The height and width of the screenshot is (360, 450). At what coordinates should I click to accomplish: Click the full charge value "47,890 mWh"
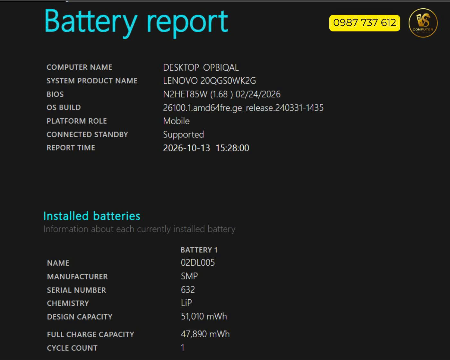click(205, 334)
